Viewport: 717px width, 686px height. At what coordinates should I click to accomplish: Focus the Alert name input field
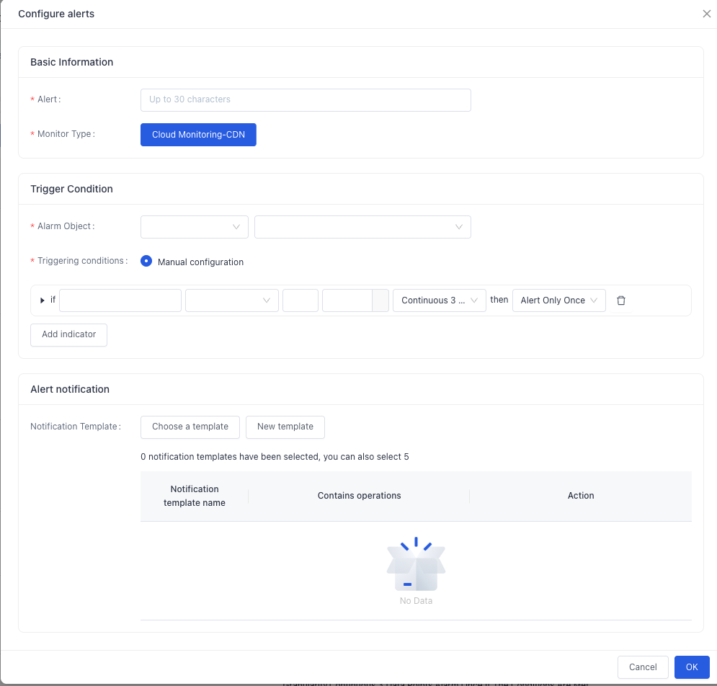coord(306,100)
